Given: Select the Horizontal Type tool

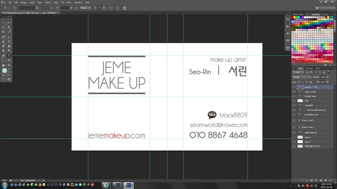Looking at the screenshot, I should pos(9,56).
